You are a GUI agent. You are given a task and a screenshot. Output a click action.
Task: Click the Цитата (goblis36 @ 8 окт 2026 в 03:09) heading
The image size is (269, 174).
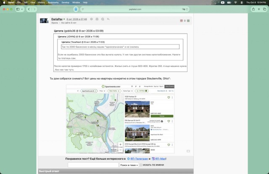(x=79, y=31)
